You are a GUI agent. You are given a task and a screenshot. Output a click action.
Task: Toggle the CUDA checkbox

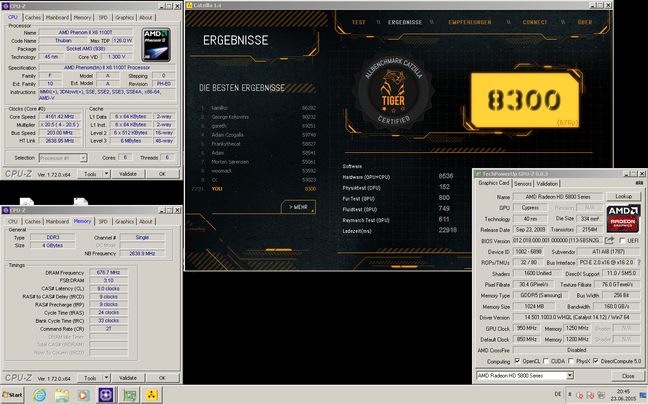point(546,361)
